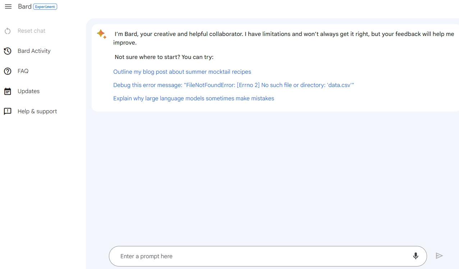Open the Updates sidebar item
This screenshot has width=459, height=269.
29,91
